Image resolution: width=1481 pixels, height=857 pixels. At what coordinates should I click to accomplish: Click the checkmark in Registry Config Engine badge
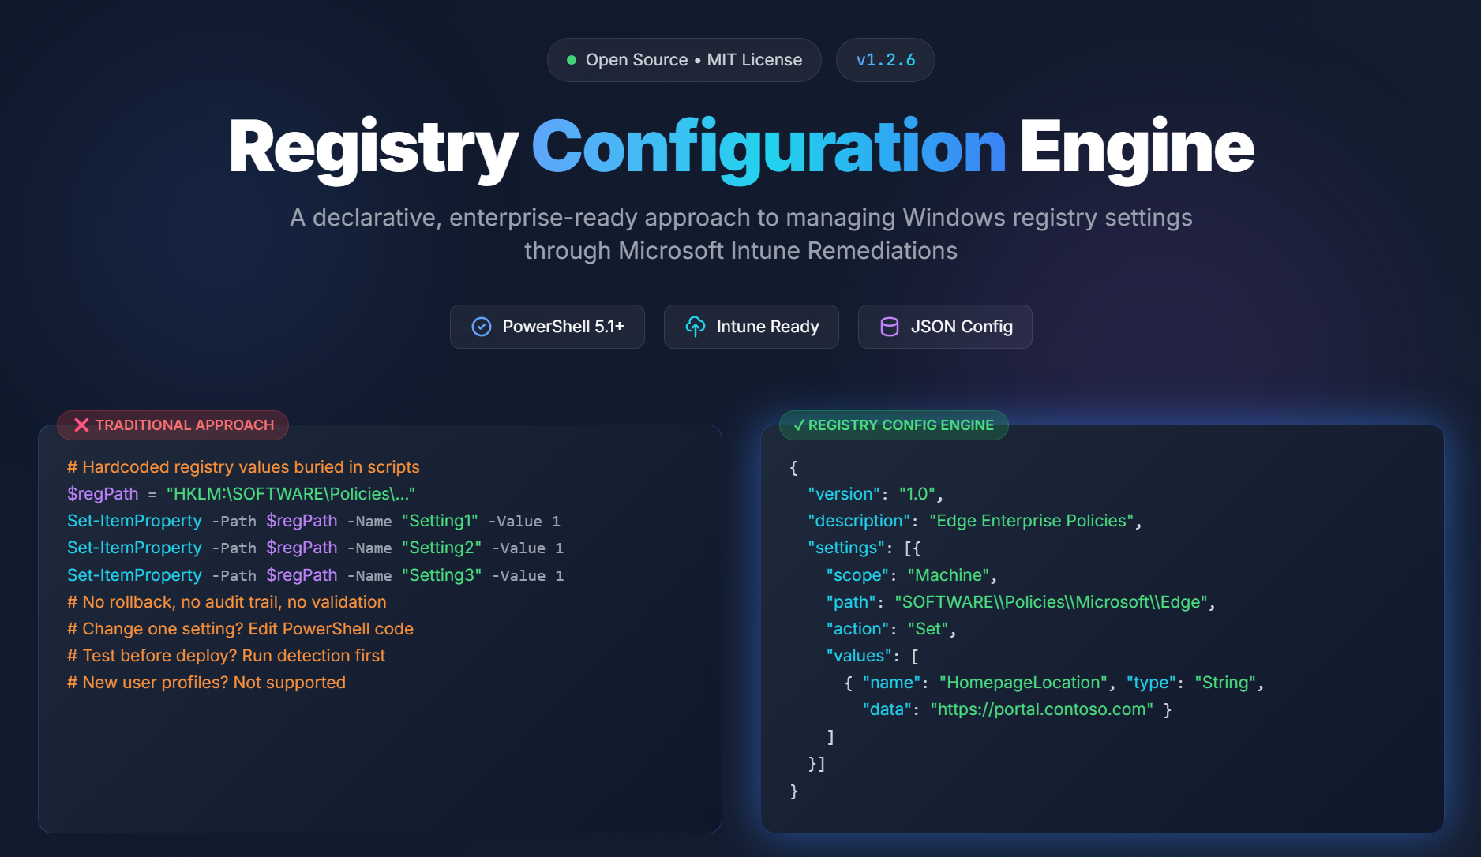tap(799, 425)
